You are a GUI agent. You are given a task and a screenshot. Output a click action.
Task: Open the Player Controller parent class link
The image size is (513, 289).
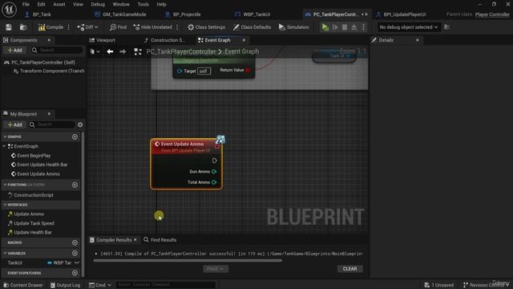pos(492,14)
